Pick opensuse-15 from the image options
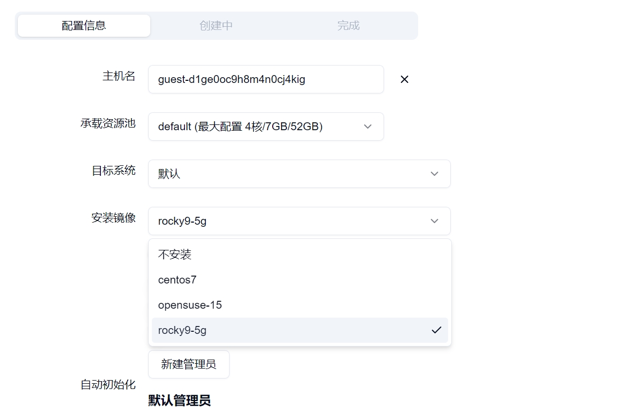This screenshot has height=410, width=621. click(x=299, y=305)
